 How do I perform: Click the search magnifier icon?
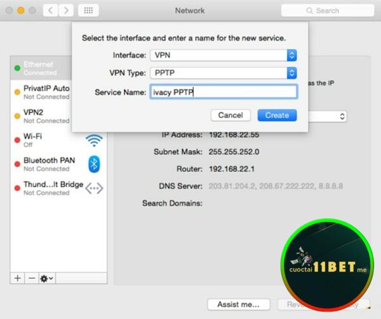pos(309,11)
